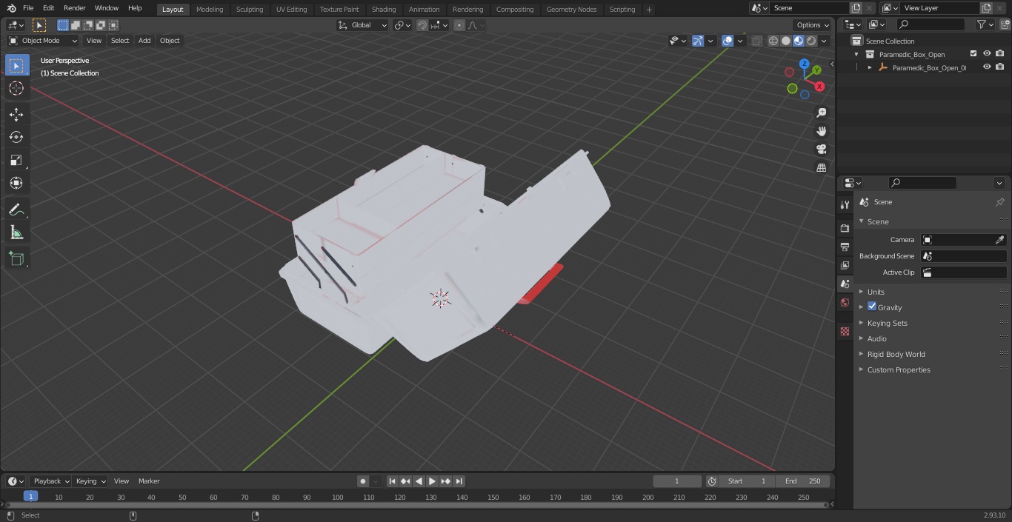
Task: Select the Add Cube tool
Action: pos(16,258)
